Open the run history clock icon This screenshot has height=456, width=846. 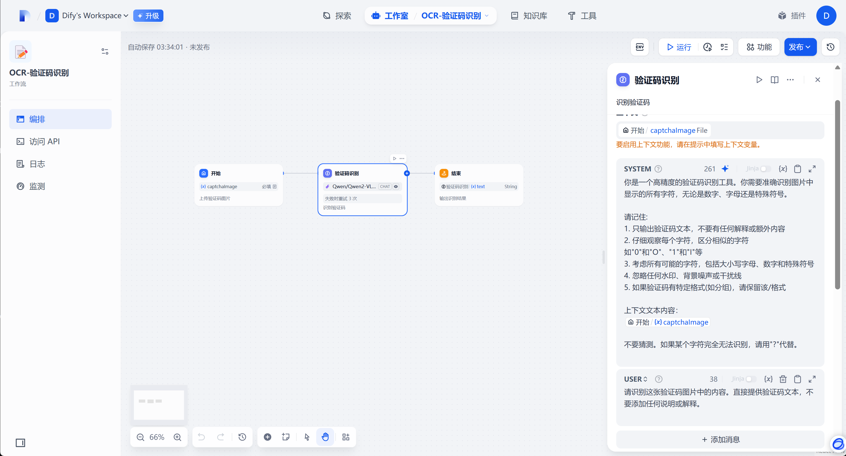pyautogui.click(x=707, y=47)
